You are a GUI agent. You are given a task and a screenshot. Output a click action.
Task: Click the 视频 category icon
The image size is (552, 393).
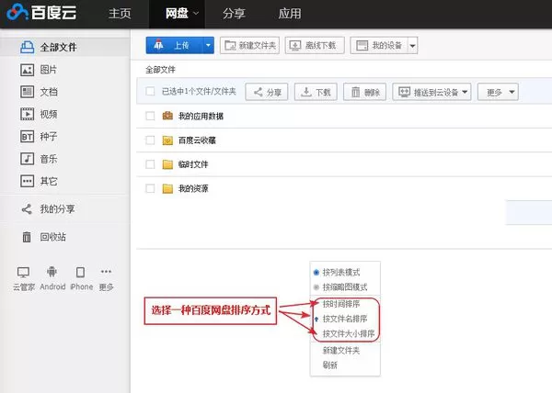pos(27,114)
